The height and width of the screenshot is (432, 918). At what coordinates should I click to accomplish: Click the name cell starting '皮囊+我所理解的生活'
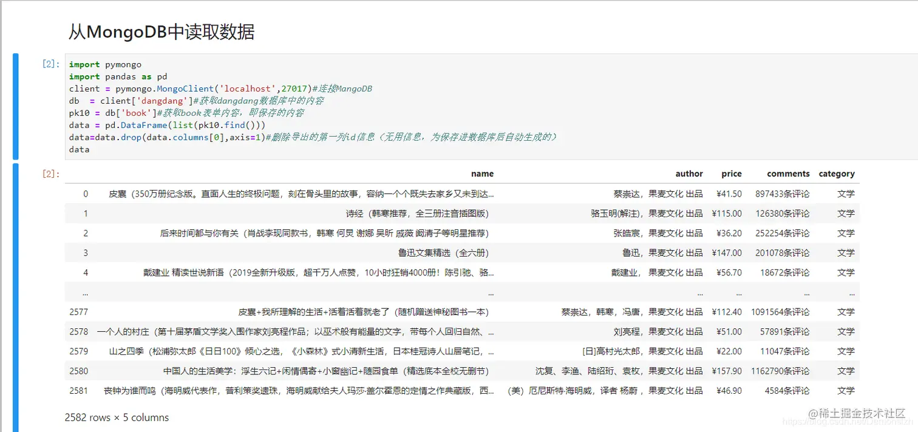click(364, 312)
